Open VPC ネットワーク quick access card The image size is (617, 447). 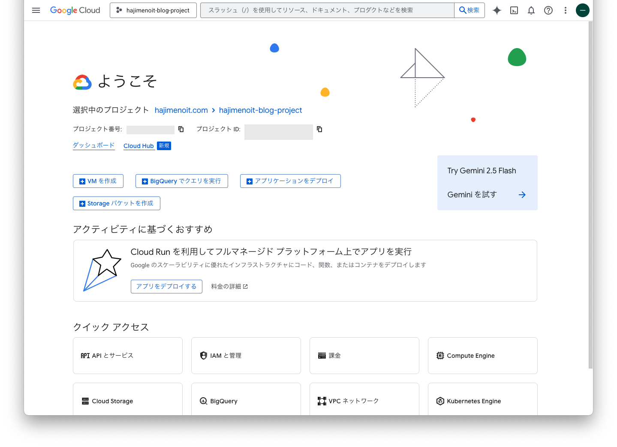coord(364,399)
